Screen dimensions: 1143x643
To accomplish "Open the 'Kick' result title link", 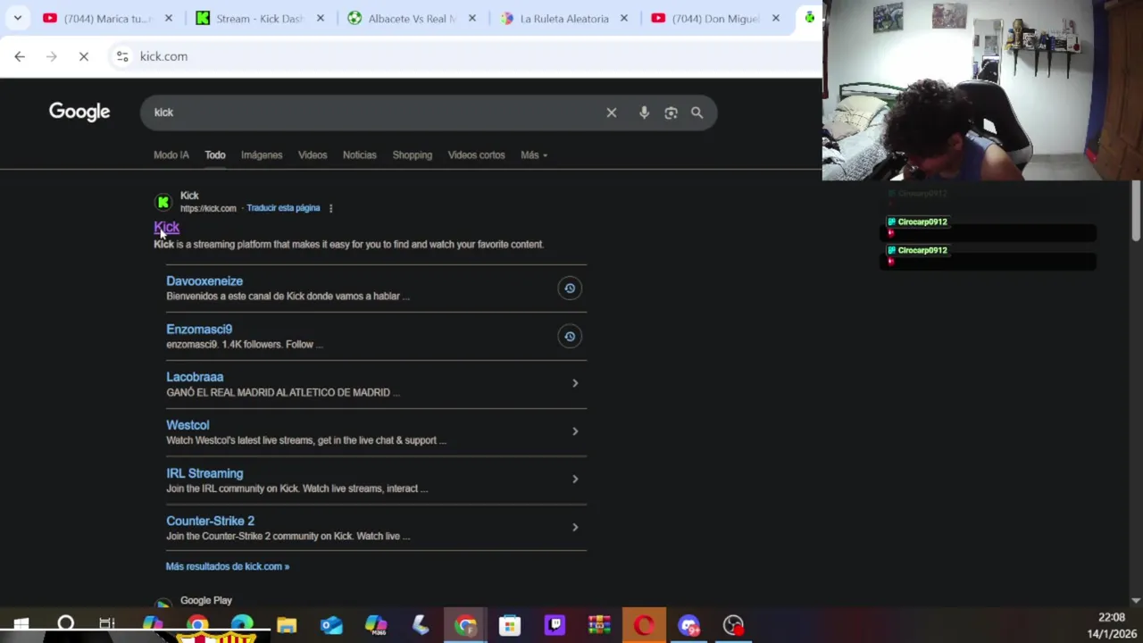I will pyautogui.click(x=167, y=227).
